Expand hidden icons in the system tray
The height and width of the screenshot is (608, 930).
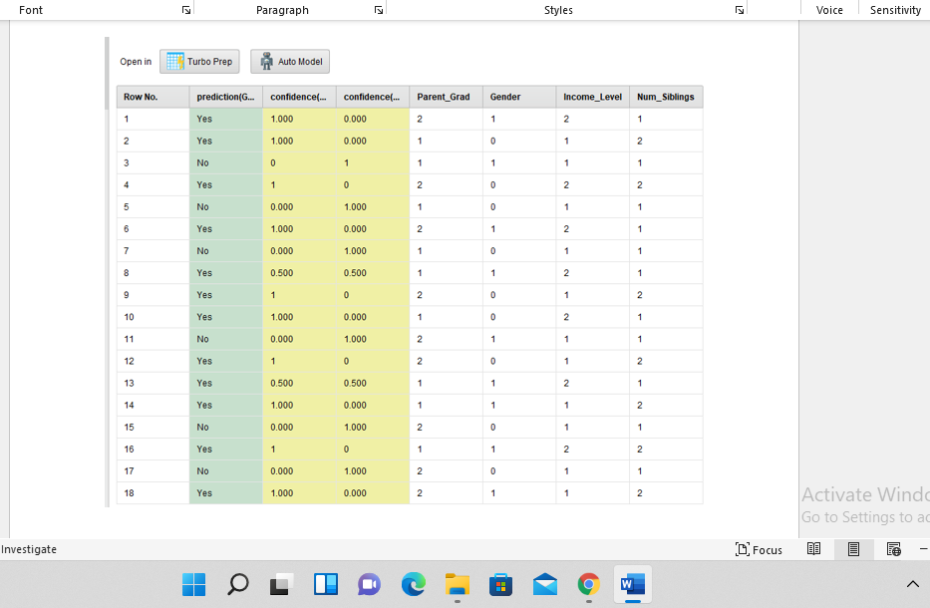(x=912, y=585)
